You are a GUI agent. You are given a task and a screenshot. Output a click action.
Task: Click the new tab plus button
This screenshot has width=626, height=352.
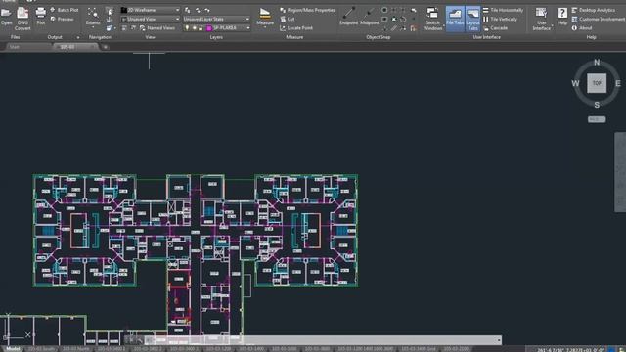tap(106, 47)
